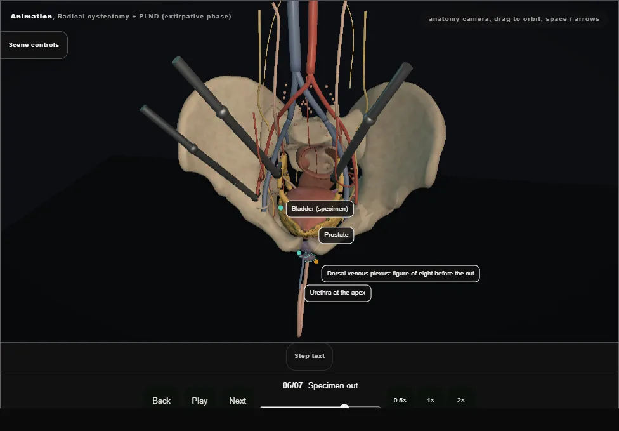Click the teal marker near the prostate apex
Image resolution: width=619 pixels, height=431 pixels.
click(x=299, y=253)
